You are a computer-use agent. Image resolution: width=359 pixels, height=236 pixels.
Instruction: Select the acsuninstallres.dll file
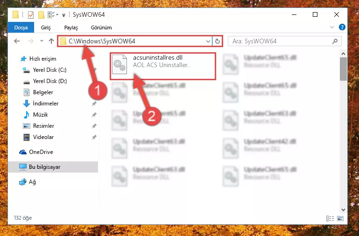[x=163, y=66]
